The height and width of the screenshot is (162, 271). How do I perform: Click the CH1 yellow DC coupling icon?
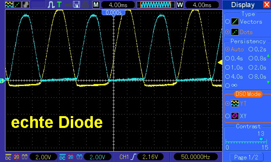8,157
